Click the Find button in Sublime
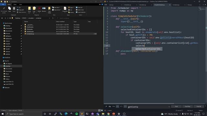 click(176, 107)
